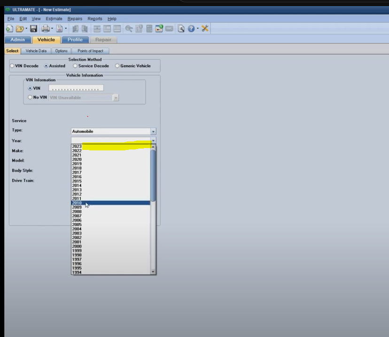389x337 pixels.
Task: Click the calculator icon in toolbar
Action: [x=149, y=29]
